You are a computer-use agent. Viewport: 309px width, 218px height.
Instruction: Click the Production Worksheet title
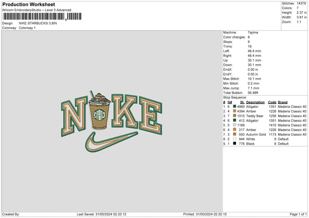(28, 4)
